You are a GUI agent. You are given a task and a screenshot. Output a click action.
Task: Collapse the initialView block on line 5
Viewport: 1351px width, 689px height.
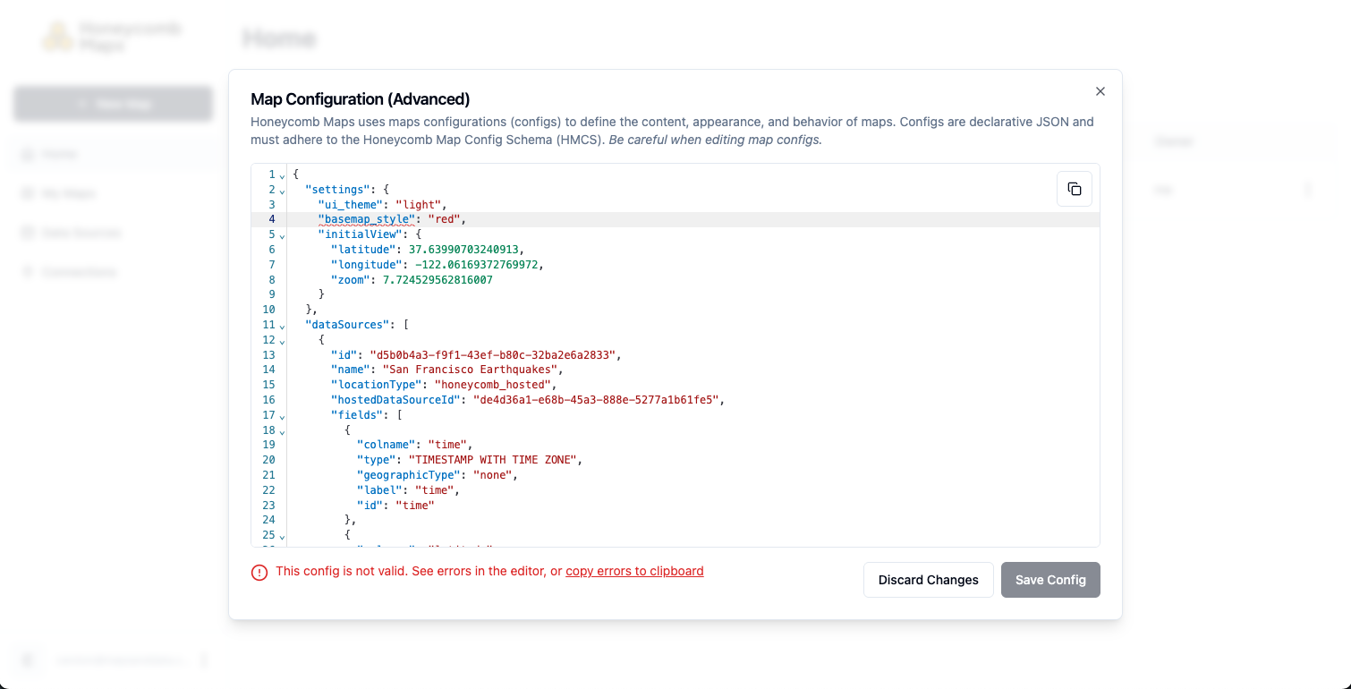coord(282,234)
